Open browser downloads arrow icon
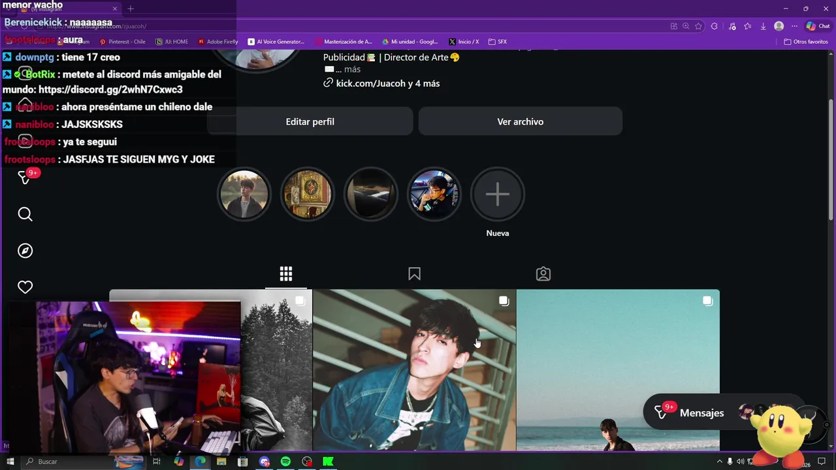This screenshot has width=836, height=470. click(763, 26)
